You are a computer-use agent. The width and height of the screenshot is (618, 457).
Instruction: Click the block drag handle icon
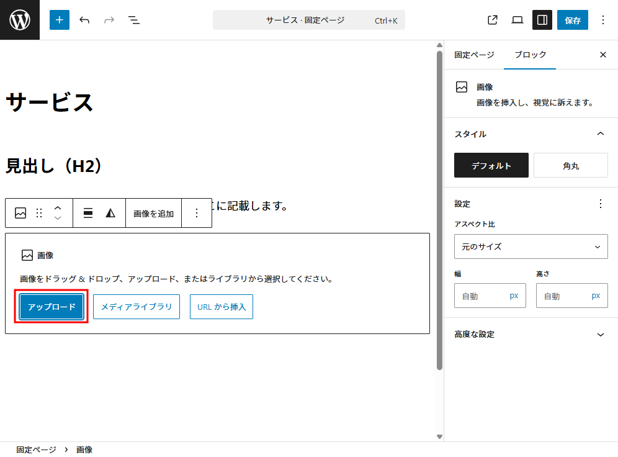[x=39, y=213]
